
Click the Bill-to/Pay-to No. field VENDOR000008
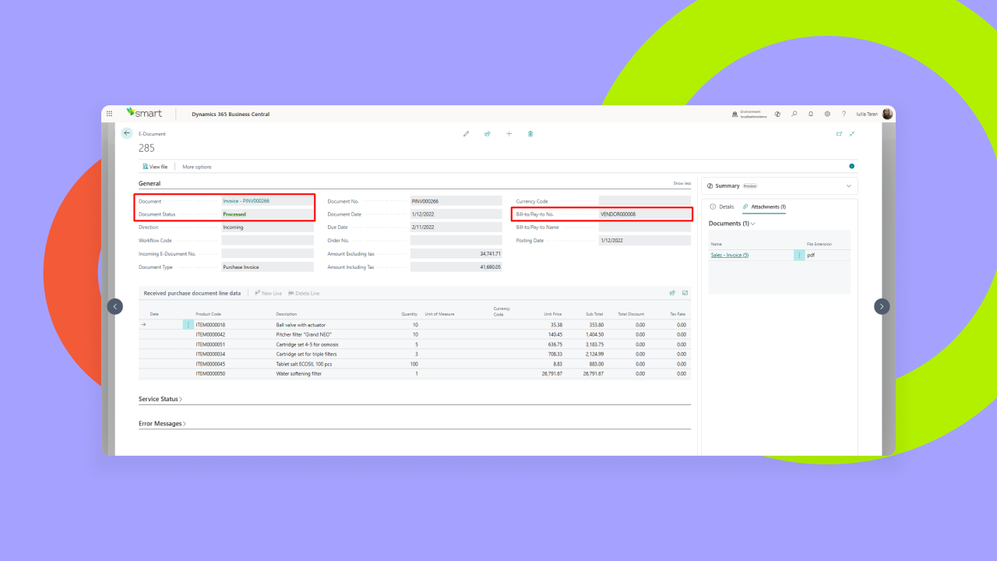[x=644, y=214]
